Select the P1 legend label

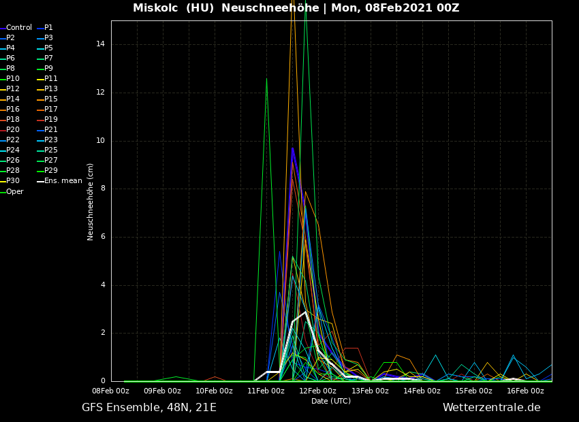(48, 28)
